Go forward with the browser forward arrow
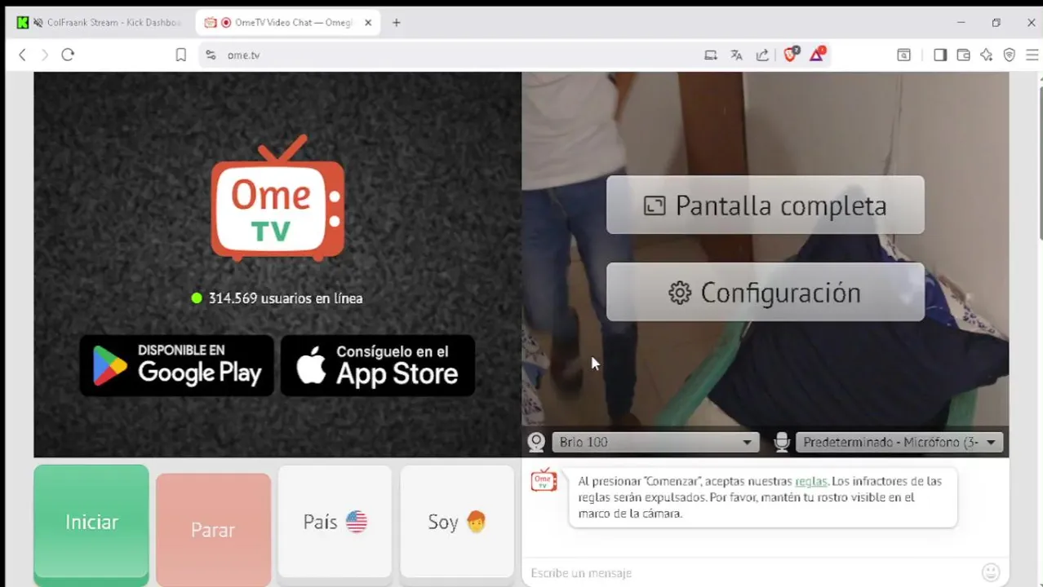 coord(44,55)
